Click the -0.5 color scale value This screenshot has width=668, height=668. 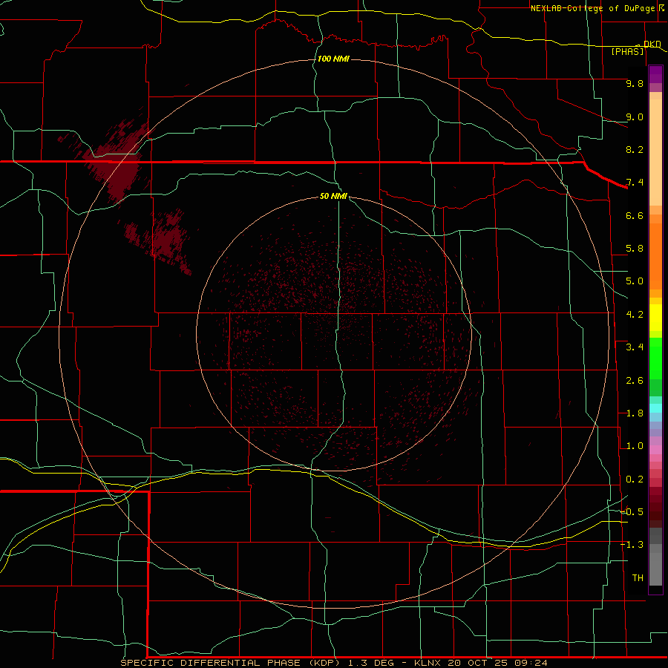[x=632, y=512]
